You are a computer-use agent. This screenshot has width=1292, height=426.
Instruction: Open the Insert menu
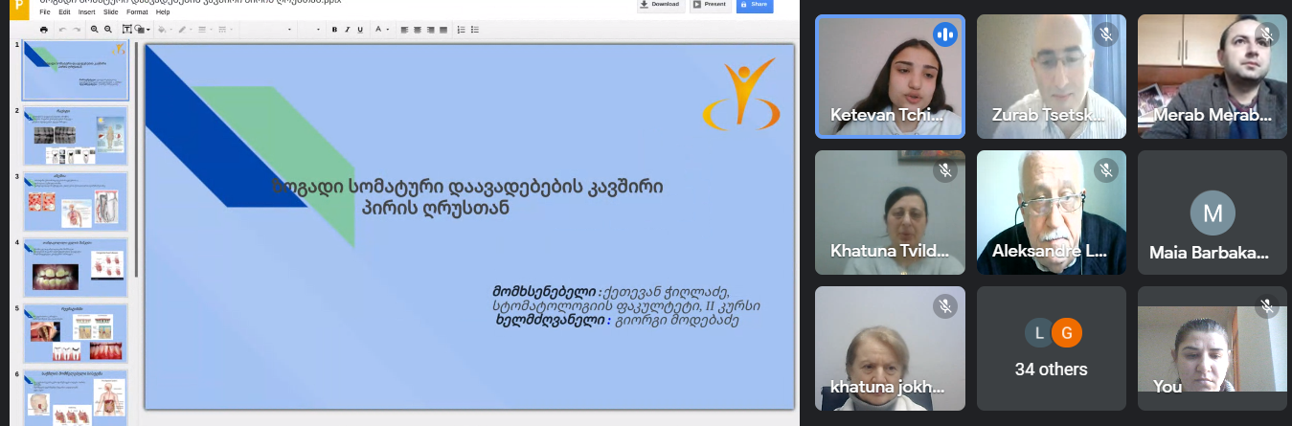pyautogui.click(x=86, y=12)
